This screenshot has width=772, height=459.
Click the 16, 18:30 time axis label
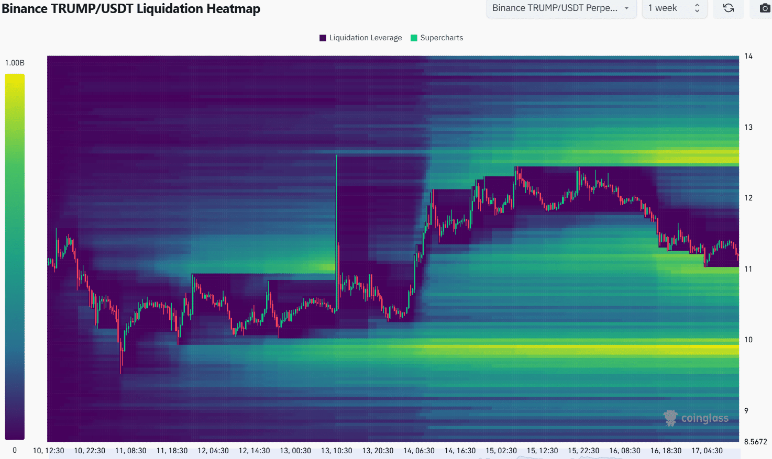tap(666, 451)
